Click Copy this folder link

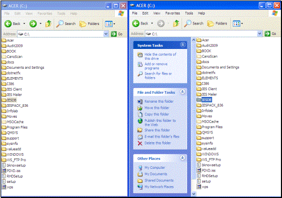[x=153, y=114]
